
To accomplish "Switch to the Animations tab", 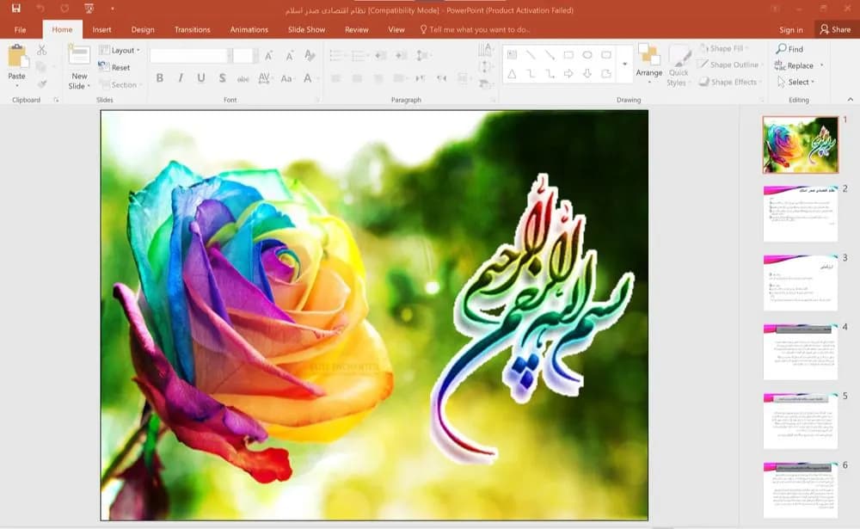I will (x=249, y=29).
